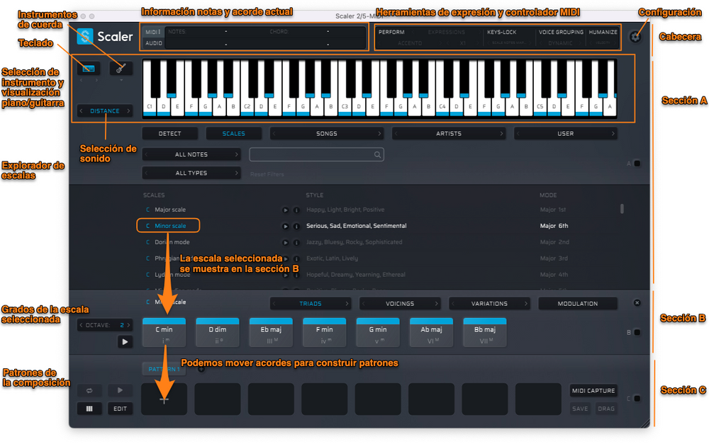Click the loop playback icon

point(89,390)
